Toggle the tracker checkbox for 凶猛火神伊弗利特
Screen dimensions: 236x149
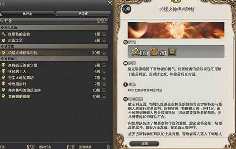coord(104,53)
